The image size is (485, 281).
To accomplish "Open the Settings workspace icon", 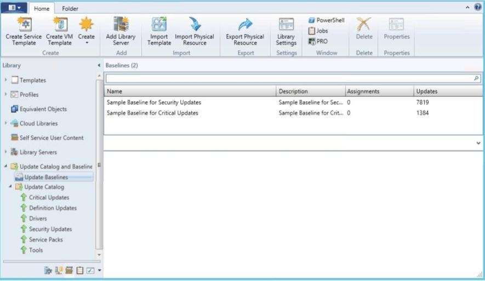I will [x=90, y=271].
